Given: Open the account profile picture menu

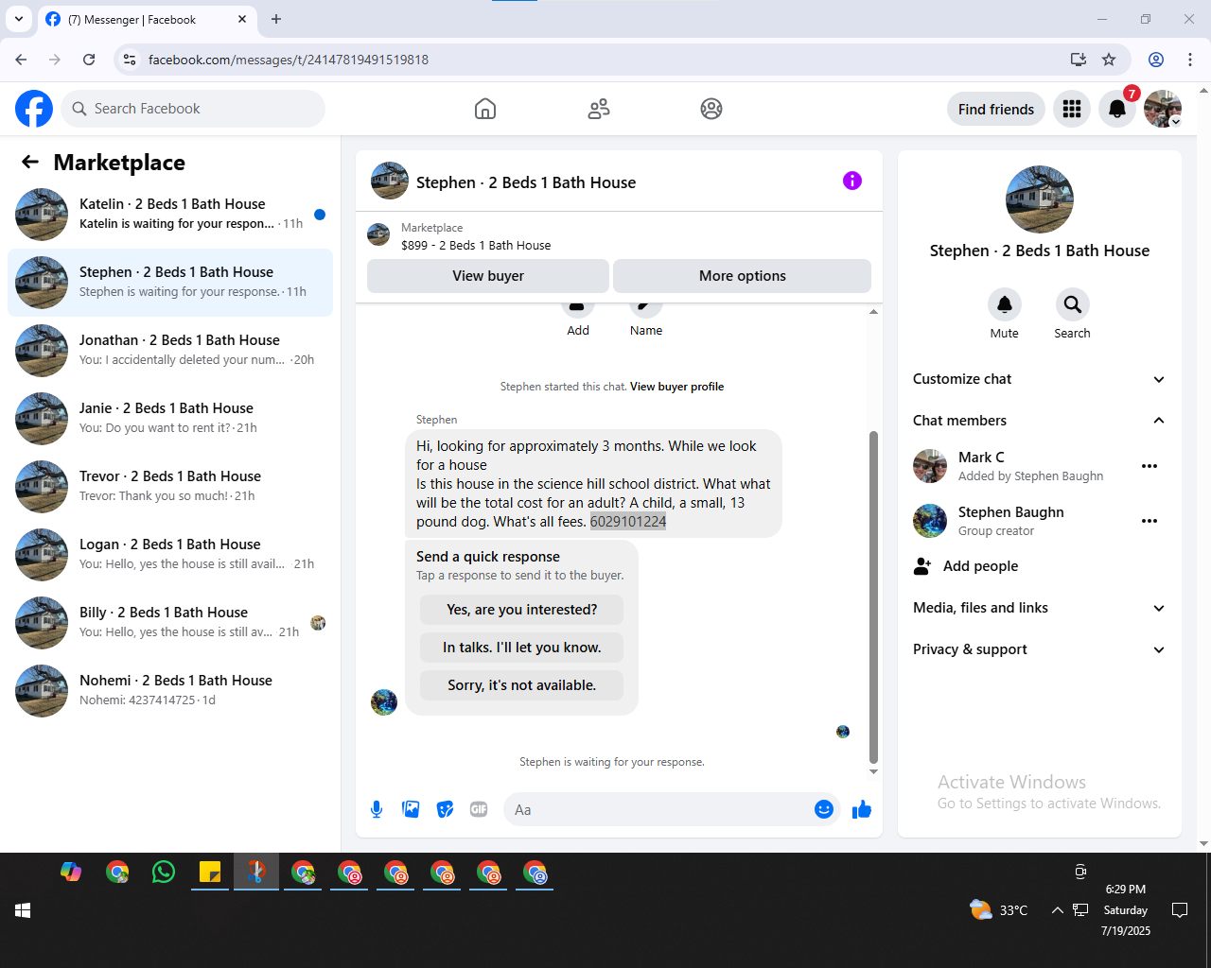Looking at the screenshot, I should tap(1163, 109).
